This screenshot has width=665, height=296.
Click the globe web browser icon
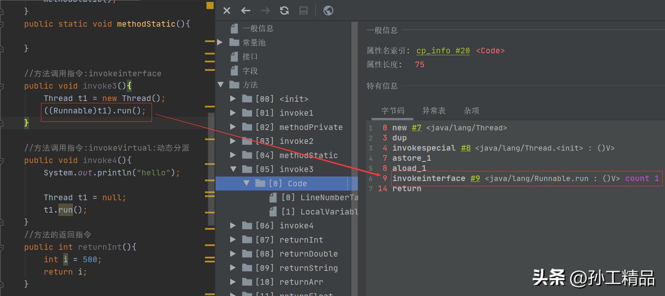click(x=328, y=11)
